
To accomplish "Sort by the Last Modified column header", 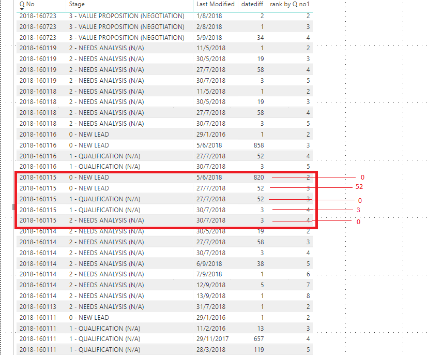I will [x=216, y=4].
